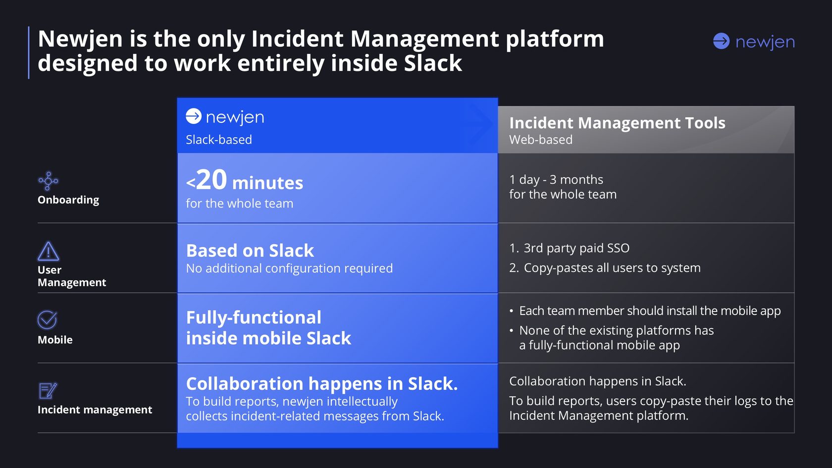Click the newjen arrow icon in blue column header
832x468 pixels.
pyautogui.click(x=194, y=116)
